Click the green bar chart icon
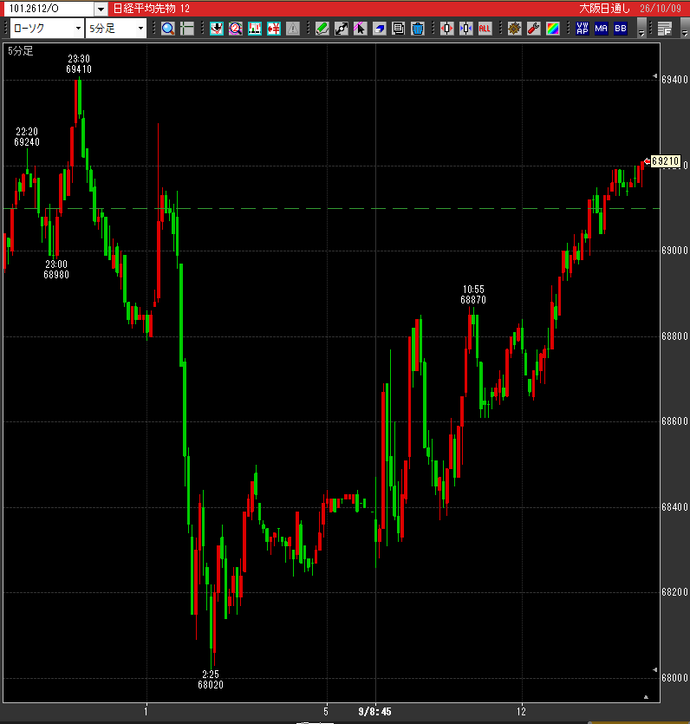This screenshot has height=724, width=690. pos(255,29)
